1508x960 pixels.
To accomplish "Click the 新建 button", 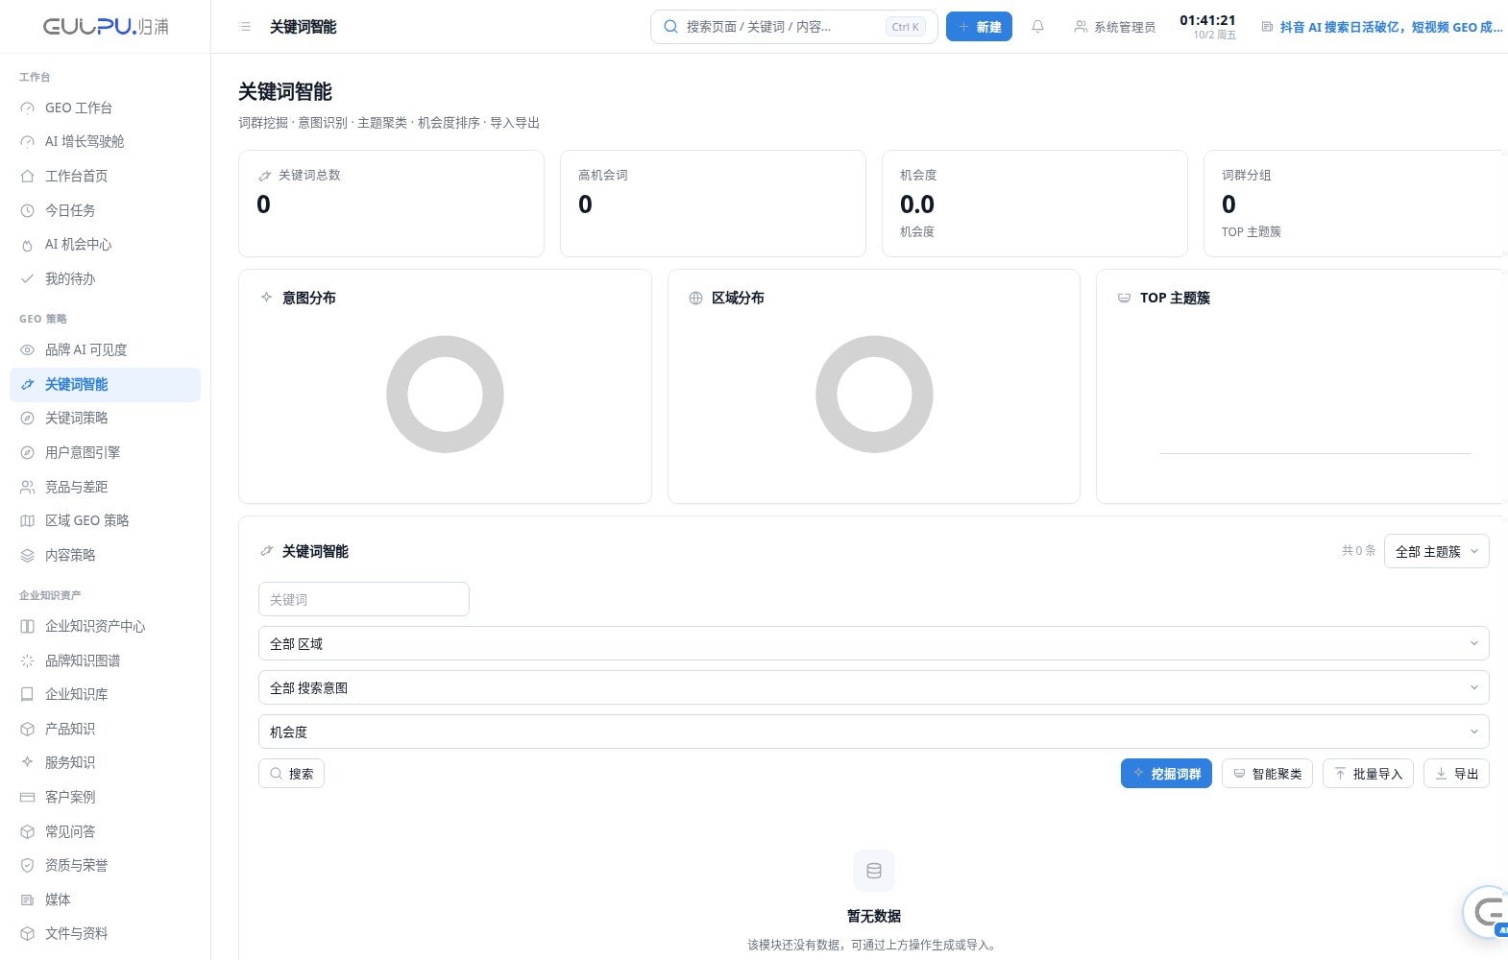I will pyautogui.click(x=979, y=27).
